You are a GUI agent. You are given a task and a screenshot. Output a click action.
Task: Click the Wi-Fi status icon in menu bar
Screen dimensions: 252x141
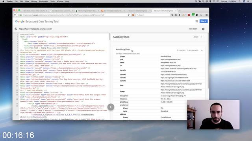click(214, 1)
